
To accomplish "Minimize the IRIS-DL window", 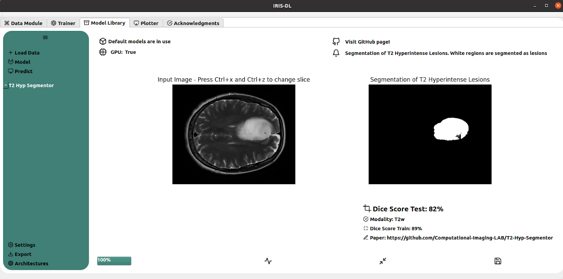I will coord(535,6).
